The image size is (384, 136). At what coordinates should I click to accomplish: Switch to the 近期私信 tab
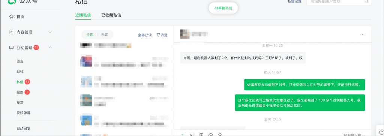[x=83, y=15]
